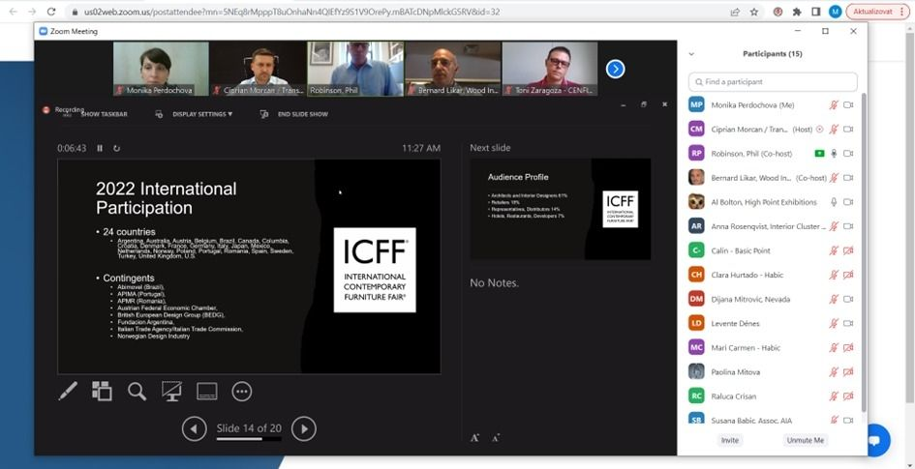
Task: Increase the notes text size
Action: click(475, 438)
